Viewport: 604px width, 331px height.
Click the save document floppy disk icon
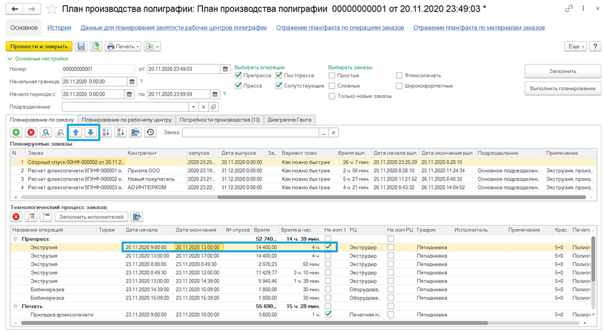coord(81,46)
